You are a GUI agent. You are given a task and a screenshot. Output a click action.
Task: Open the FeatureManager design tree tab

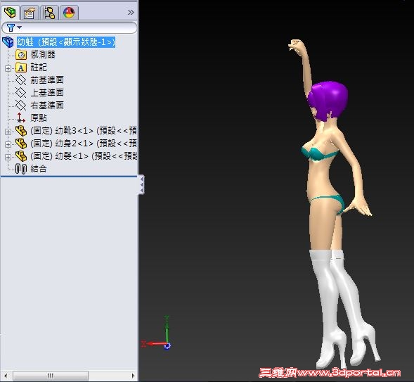tap(11, 12)
